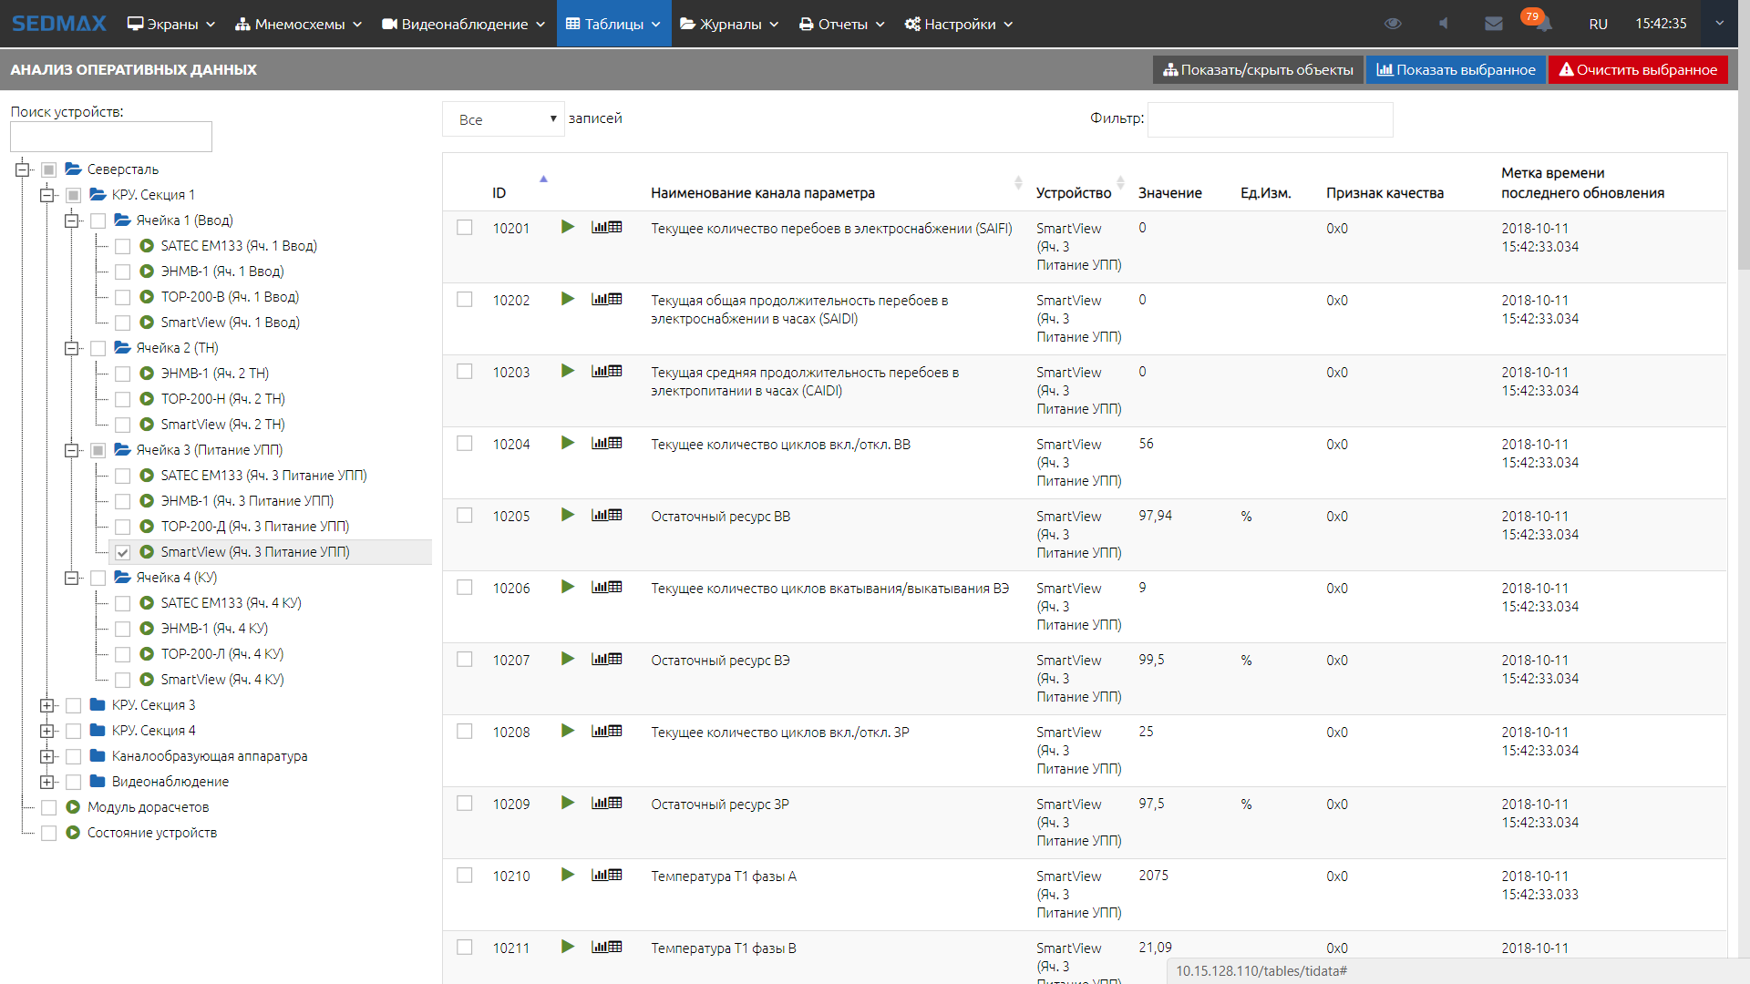1750x984 pixels.
Task: Click into the Фильтр input field
Action: pos(1270,119)
